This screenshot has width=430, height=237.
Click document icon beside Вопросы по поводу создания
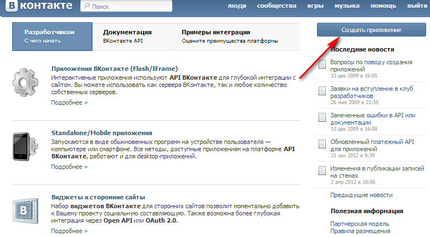[322, 64]
